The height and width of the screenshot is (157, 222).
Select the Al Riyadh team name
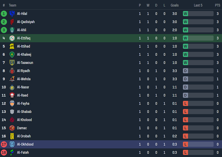click(23, 71)
